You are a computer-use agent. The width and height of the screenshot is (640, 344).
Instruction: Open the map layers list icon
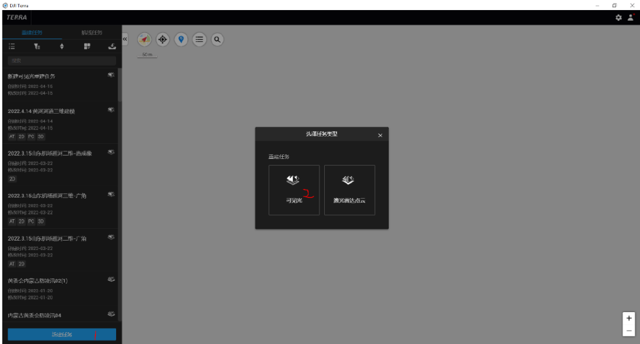click(199, 40)
